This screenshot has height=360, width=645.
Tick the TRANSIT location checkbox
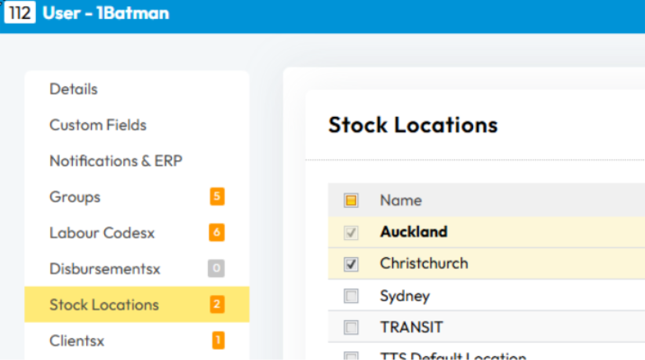[x=351, y=328]
